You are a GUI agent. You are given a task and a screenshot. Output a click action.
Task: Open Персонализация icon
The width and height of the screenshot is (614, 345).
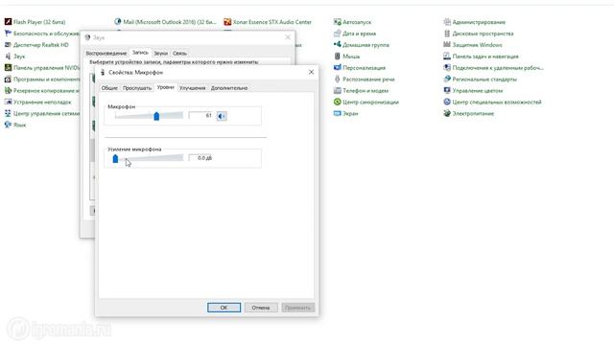click(337, 68)
